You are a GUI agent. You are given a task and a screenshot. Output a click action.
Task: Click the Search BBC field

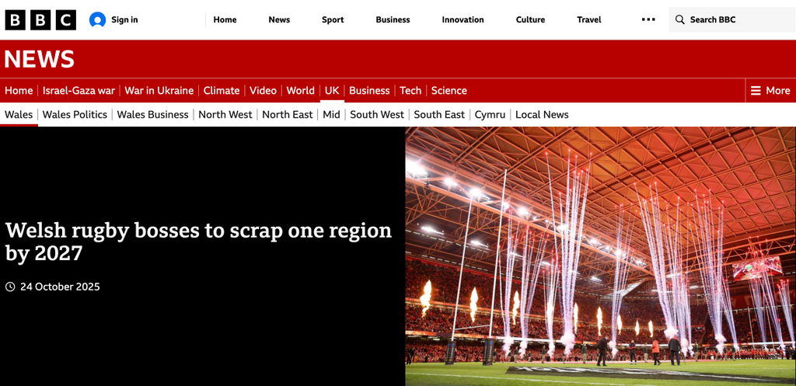pyautogui.click(x=732, y=19)
